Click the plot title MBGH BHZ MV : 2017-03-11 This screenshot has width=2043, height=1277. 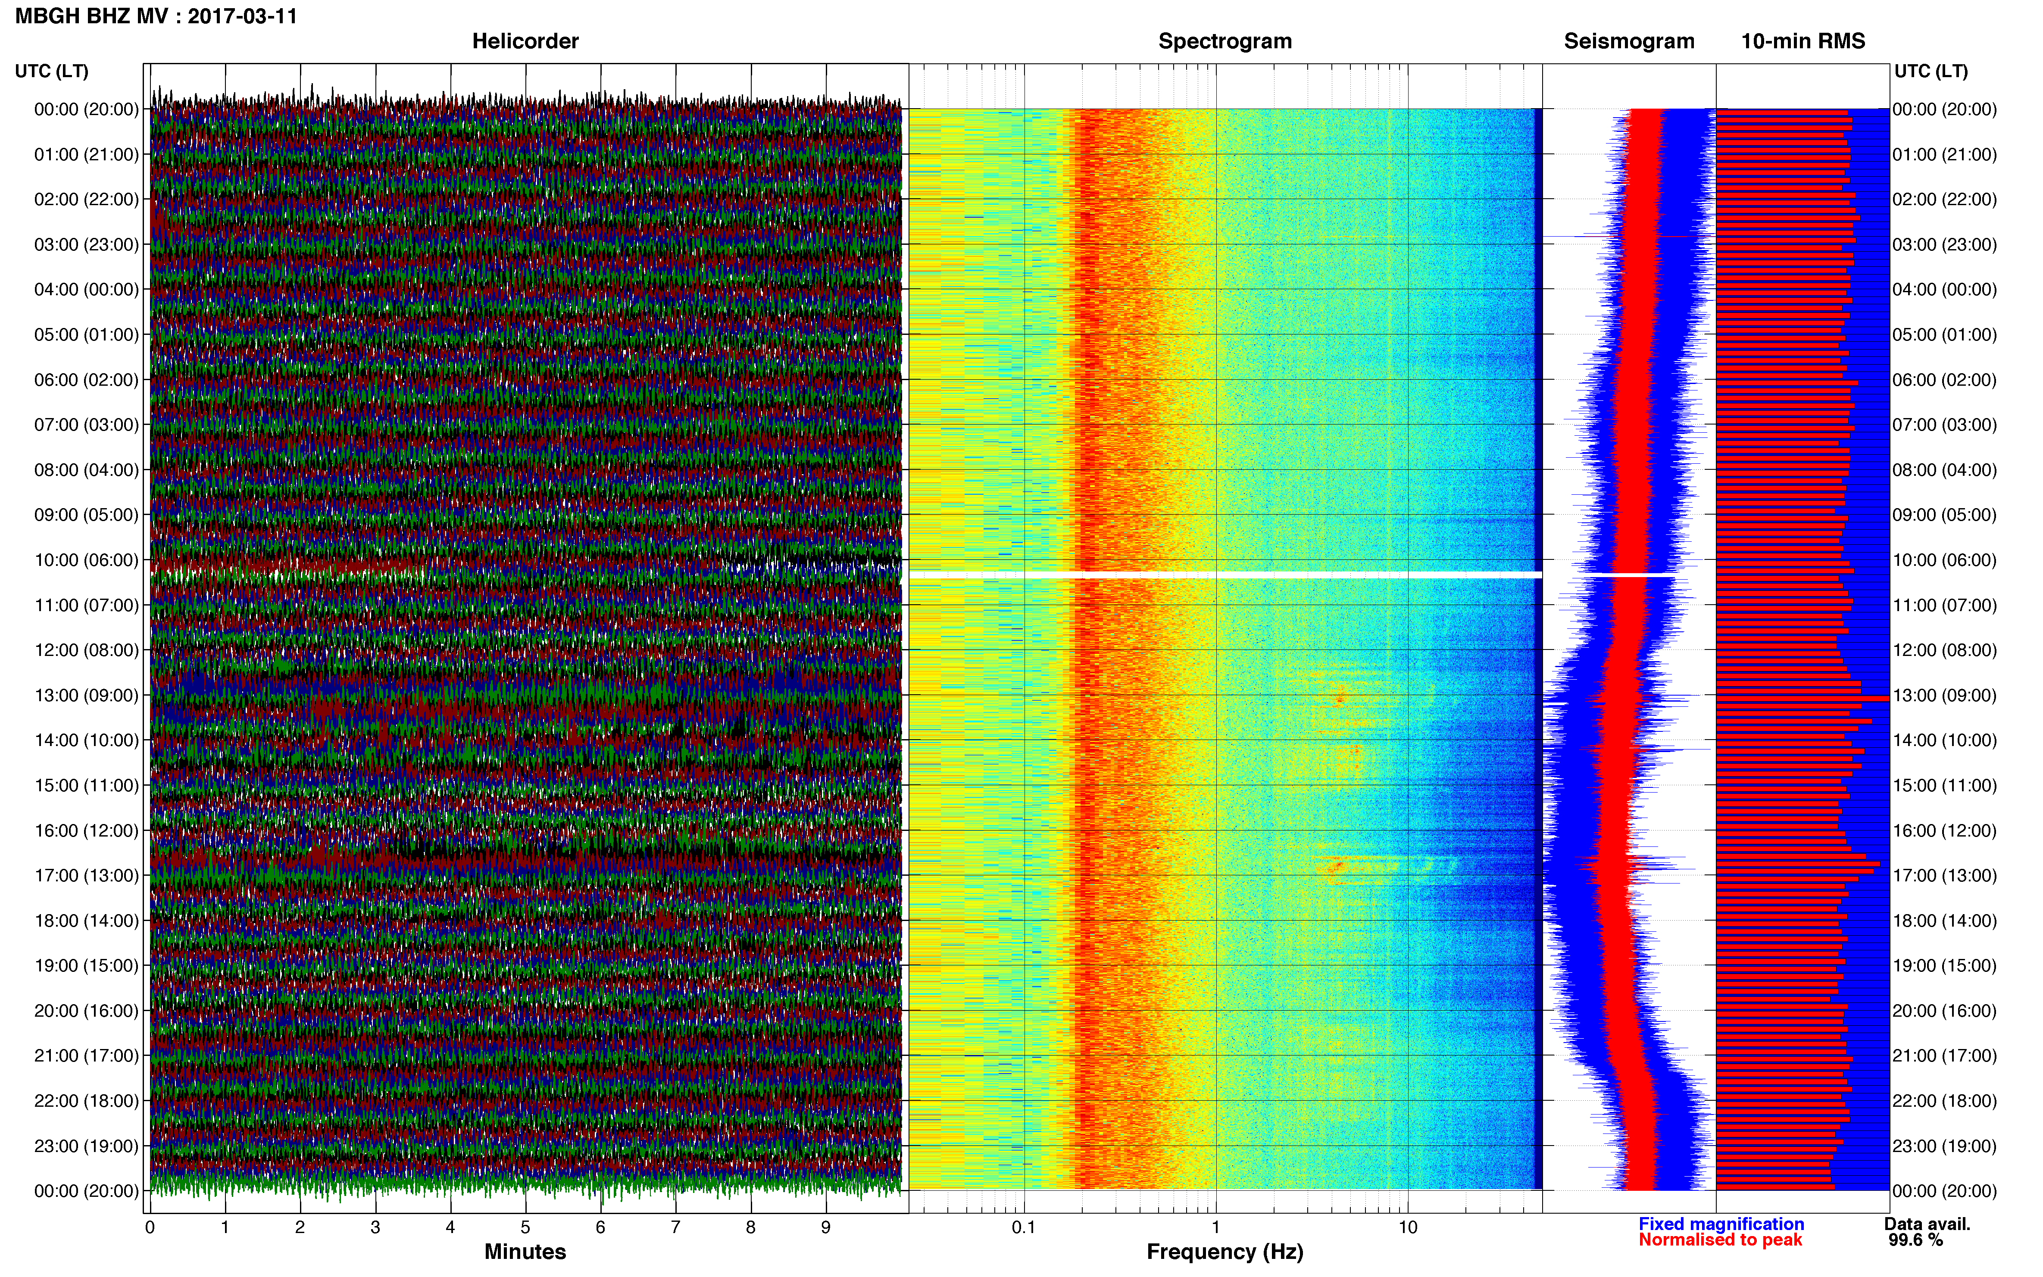coord(156,16)
